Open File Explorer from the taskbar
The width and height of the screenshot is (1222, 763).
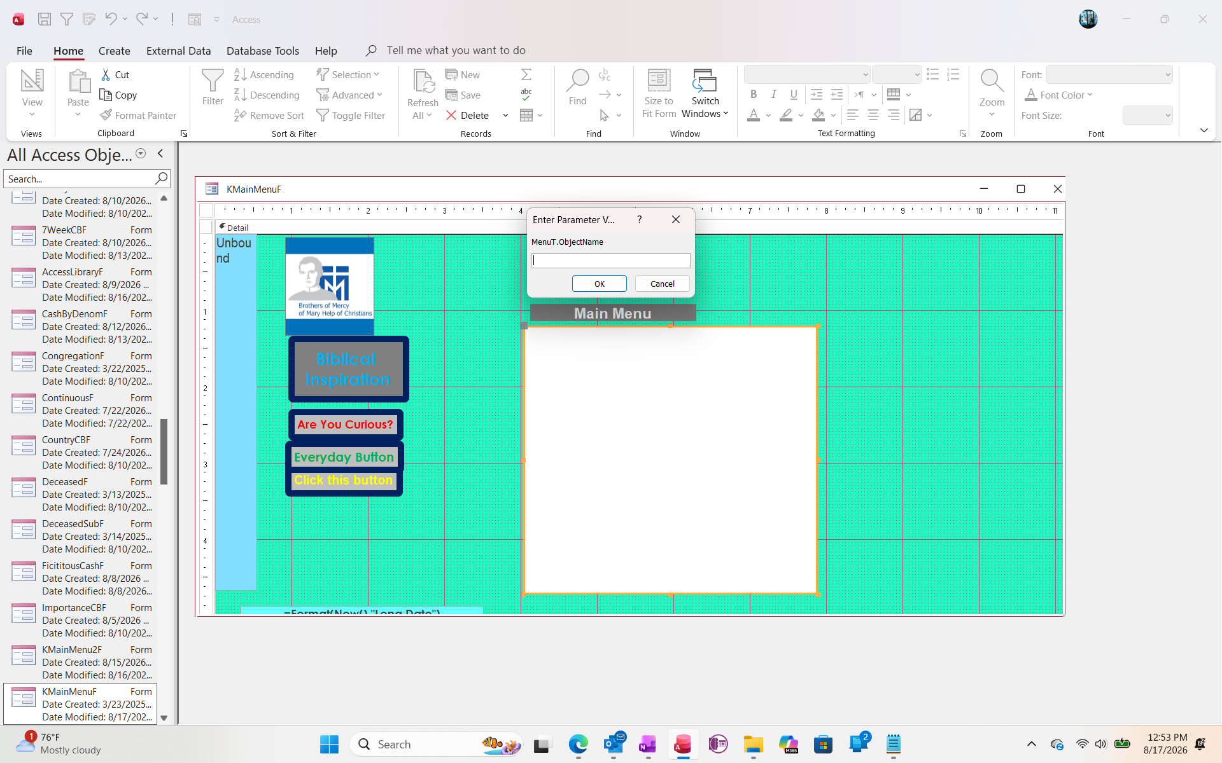coord(754,744)
